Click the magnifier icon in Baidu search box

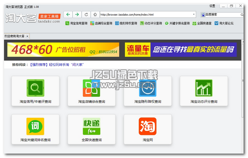coord(242,15)
